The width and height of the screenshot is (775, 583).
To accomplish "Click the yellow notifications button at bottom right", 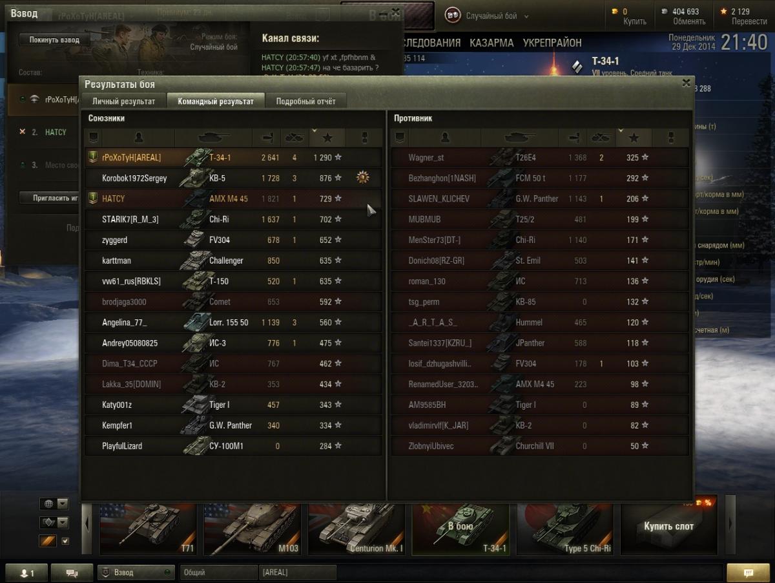I will click(749, 573).
